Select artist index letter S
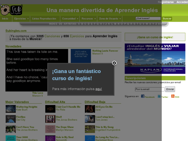Viewport: 188px width, 141px height. click(134, 24)
